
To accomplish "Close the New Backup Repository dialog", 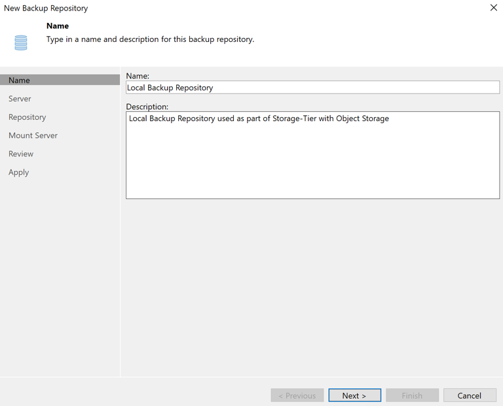I will pyautogui.click(x=493, y=8).
